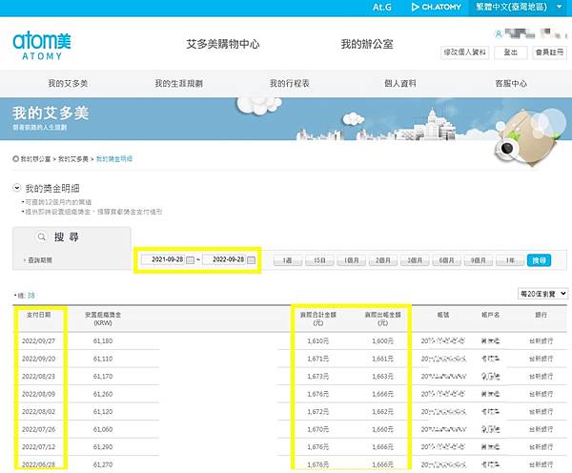
Task: Open the 我的艾多美 menu
Action: point(68,83)
